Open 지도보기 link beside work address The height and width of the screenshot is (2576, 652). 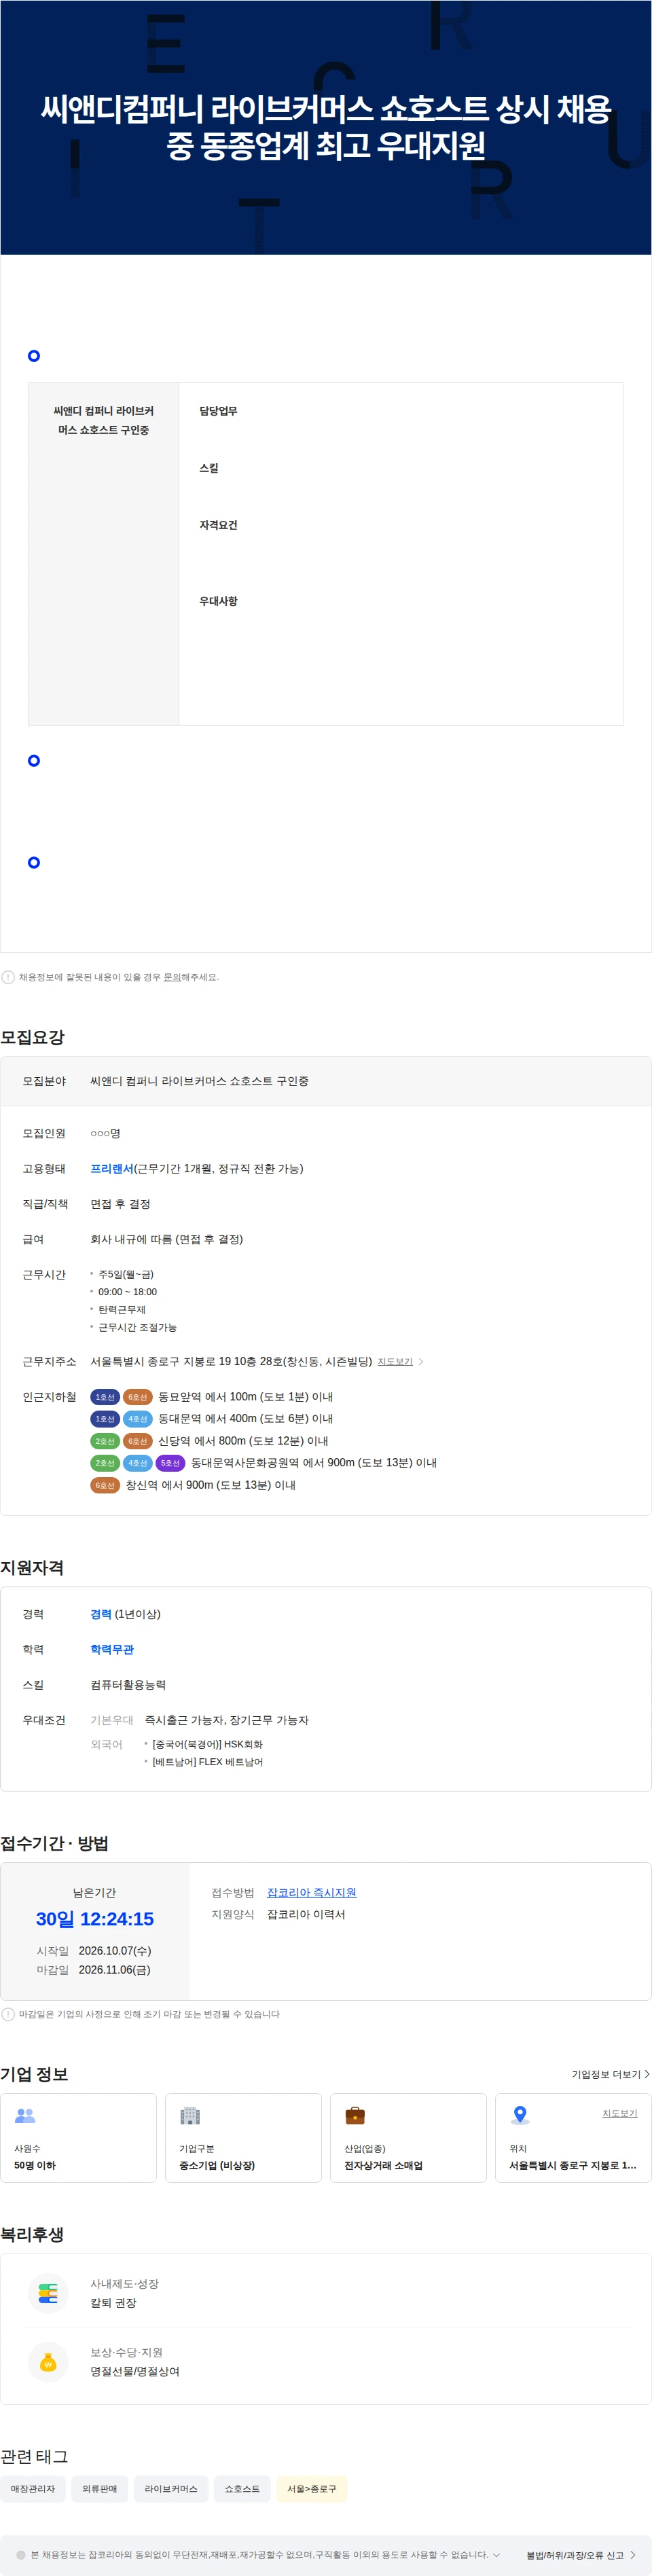point(395,1362)
